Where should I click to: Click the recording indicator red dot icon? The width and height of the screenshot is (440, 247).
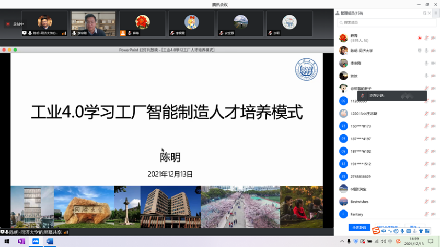(8, 24)
